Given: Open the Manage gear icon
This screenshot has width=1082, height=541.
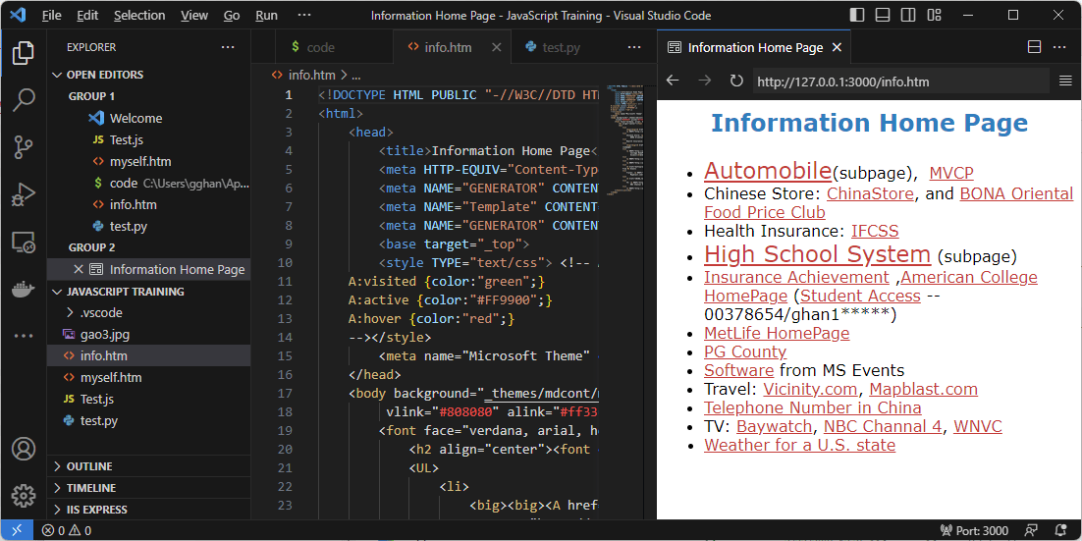Looking at the screenshot, I should coord(24,495).
